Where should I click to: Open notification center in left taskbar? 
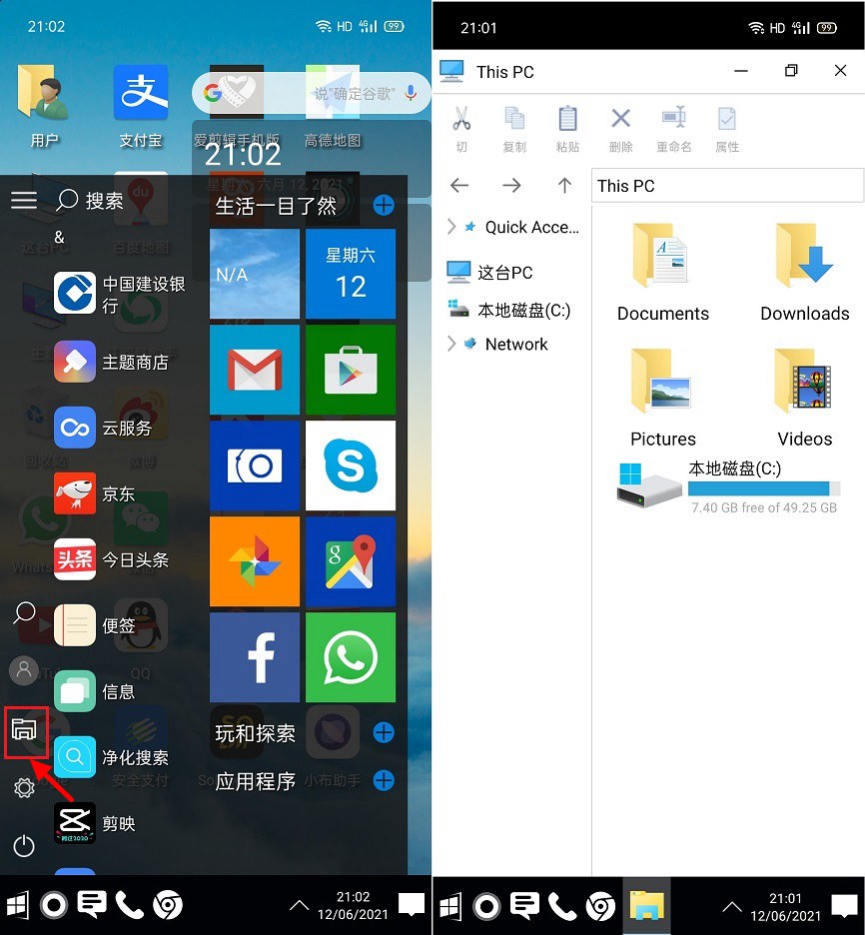pyautogui.click(x=412, y=905)
